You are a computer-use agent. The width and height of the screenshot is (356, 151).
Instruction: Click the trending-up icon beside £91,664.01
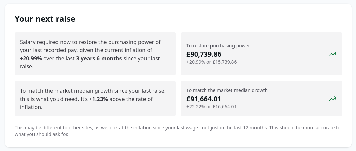332,99
